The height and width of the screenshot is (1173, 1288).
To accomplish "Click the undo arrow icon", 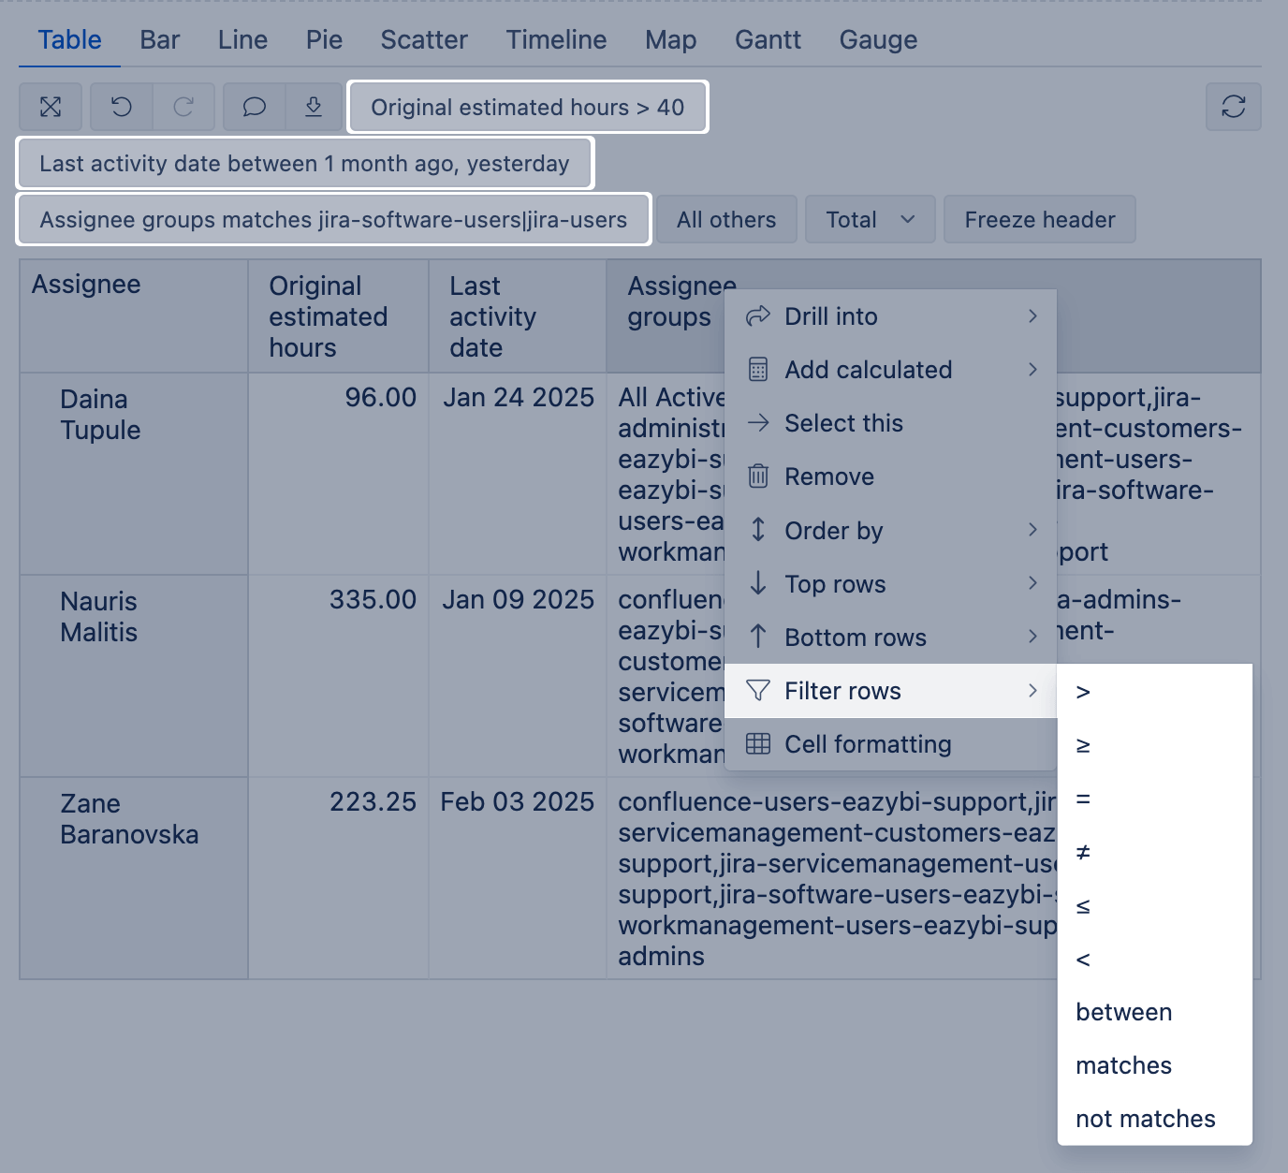I will point(122,107).
